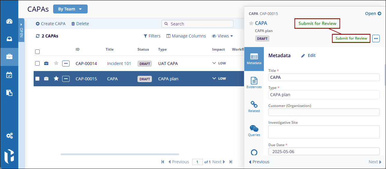Tick the select-all checkbox in table header
This screenshot has height=169, width=386.
38,52
